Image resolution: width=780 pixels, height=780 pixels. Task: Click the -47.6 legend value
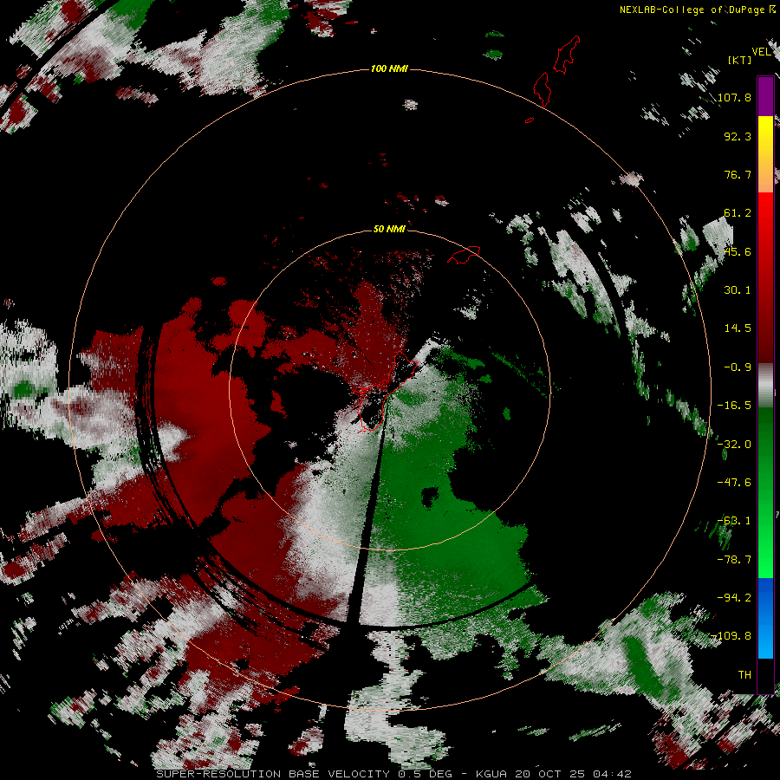(734, 483)
